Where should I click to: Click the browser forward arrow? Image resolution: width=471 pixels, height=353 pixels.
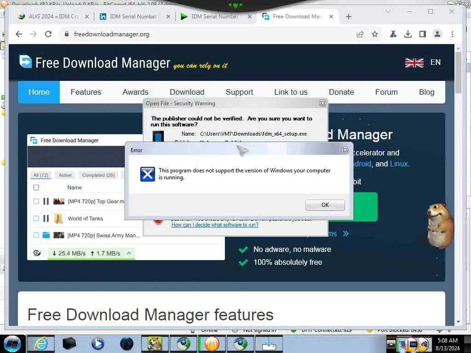point(33,34)
